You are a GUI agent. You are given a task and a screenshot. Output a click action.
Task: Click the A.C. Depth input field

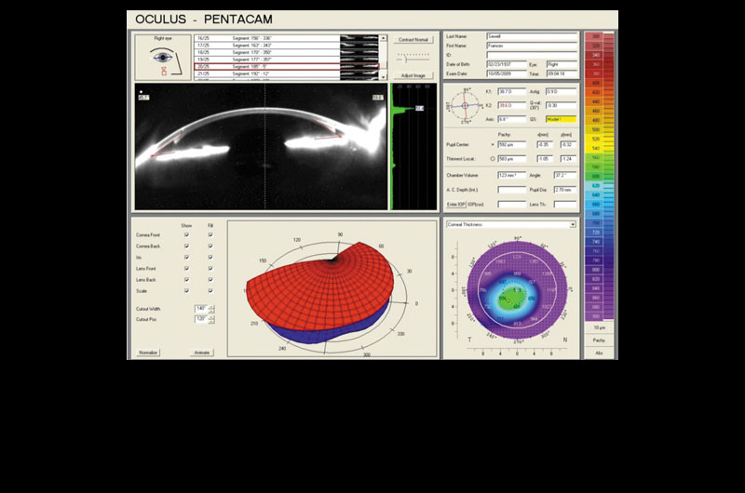[x=511, y=190]
